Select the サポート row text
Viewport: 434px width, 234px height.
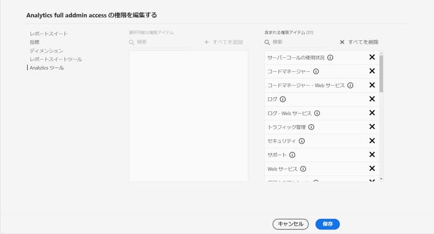tap(277, 155)
